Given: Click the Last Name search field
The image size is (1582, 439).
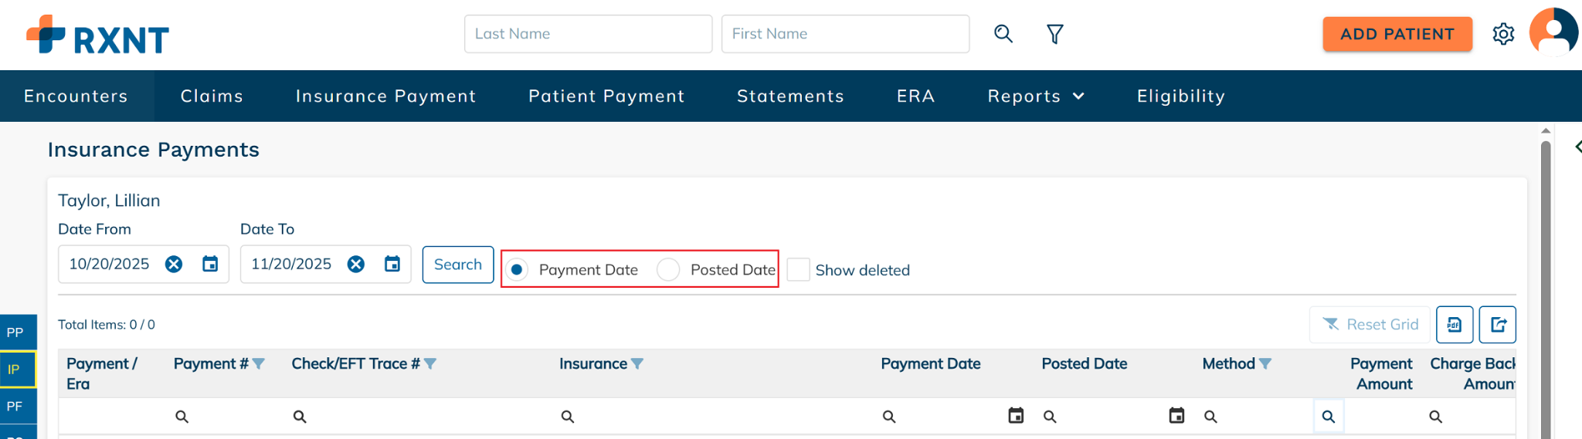Looking at the screenshot, I should 588,34.
